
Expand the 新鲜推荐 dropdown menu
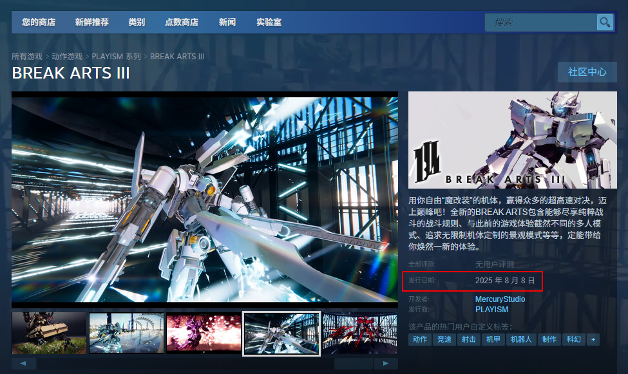click(x=91, y=23)
